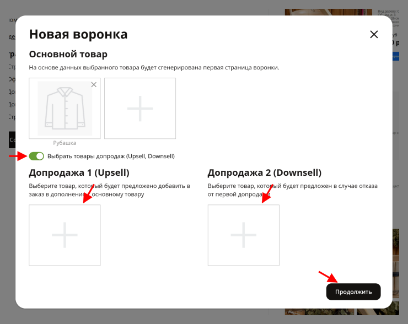Add a Downsell product in Допродажа 2
The image size is (408, 324).
click(244, 235)
